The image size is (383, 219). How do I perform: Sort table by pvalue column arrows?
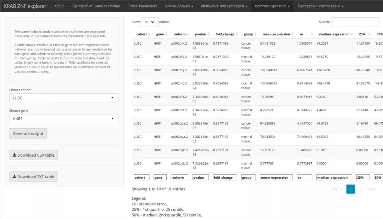(209, 34)
